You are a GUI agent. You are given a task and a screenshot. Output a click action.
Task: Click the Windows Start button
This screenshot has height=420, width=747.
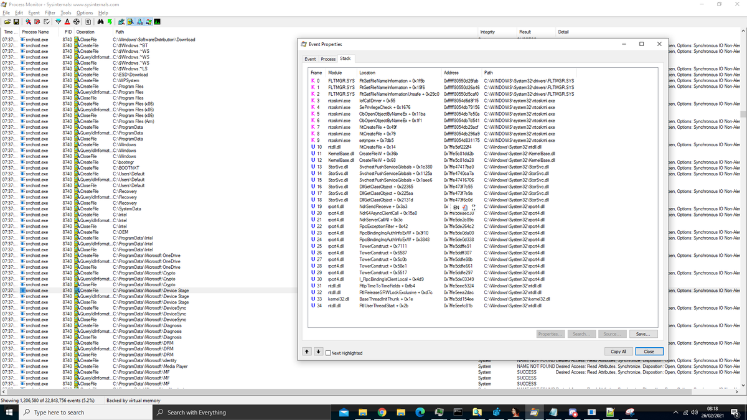9,412
